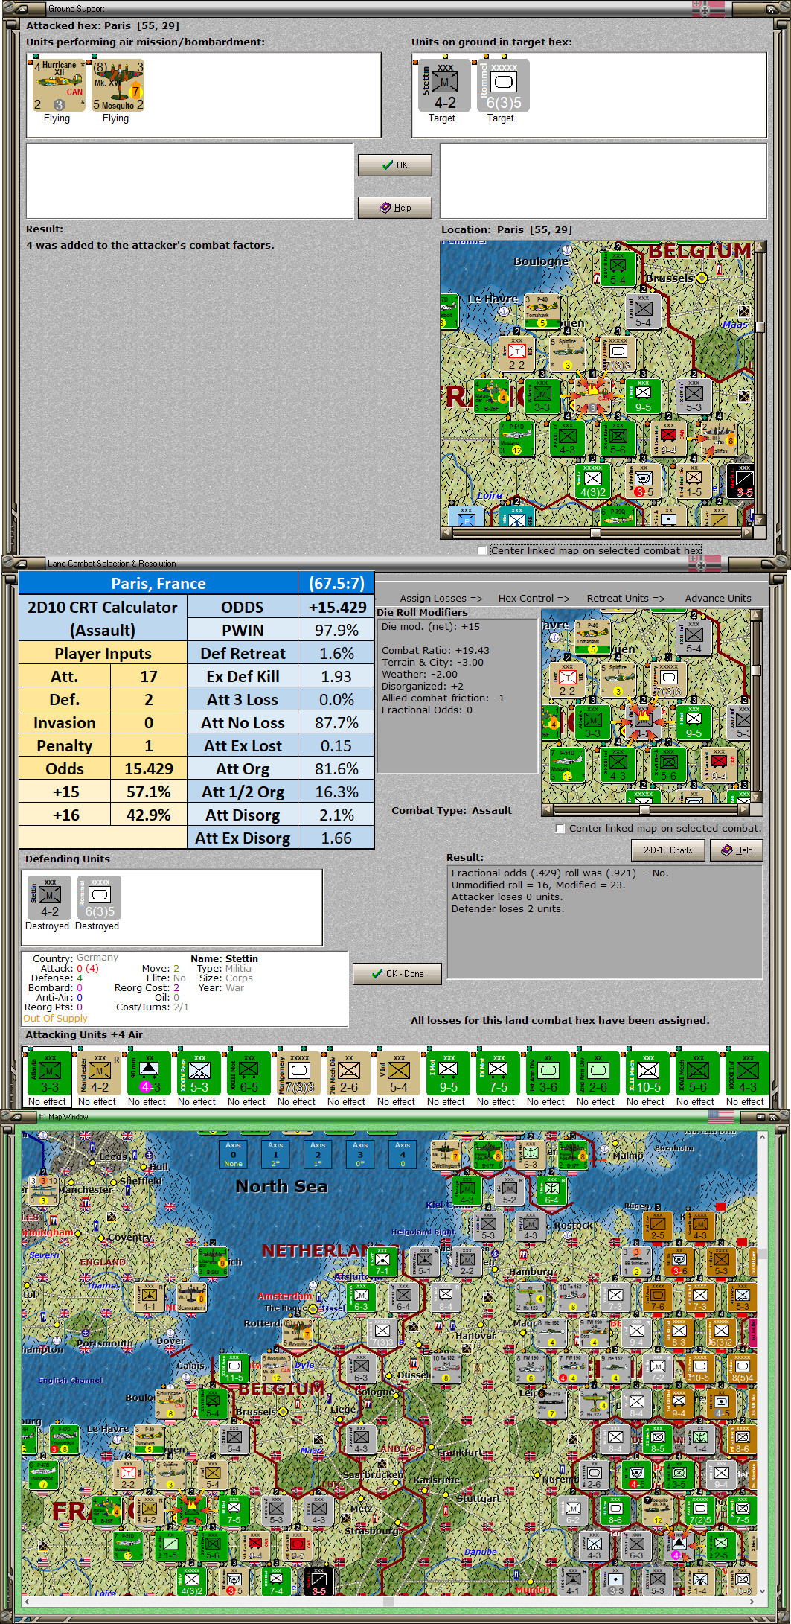Open 2-D-10 Charts
The height and width of the screenshot is (1624, 791).
click(x=668, y=850)
